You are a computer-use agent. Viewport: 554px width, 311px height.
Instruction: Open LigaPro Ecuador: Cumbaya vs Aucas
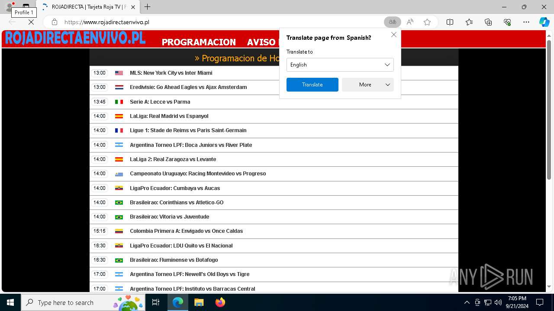click(x=175, y=188)
